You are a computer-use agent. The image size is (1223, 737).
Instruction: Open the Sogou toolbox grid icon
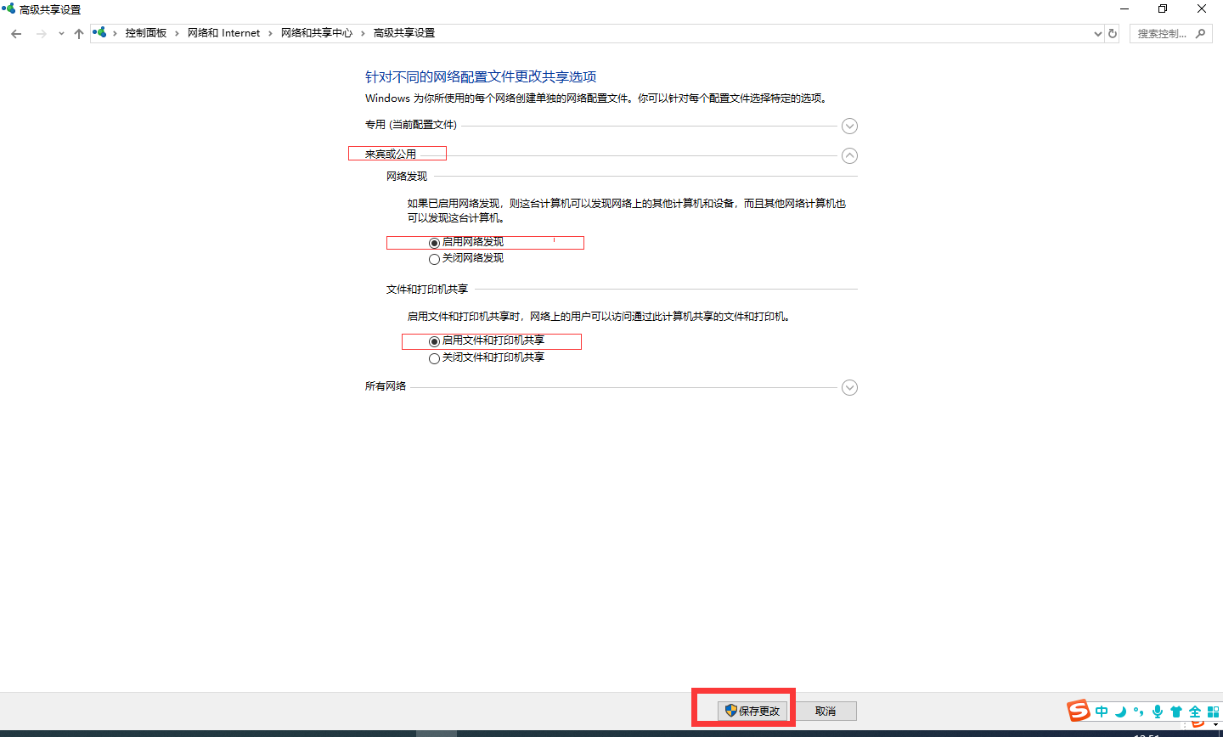[1214, 712]
